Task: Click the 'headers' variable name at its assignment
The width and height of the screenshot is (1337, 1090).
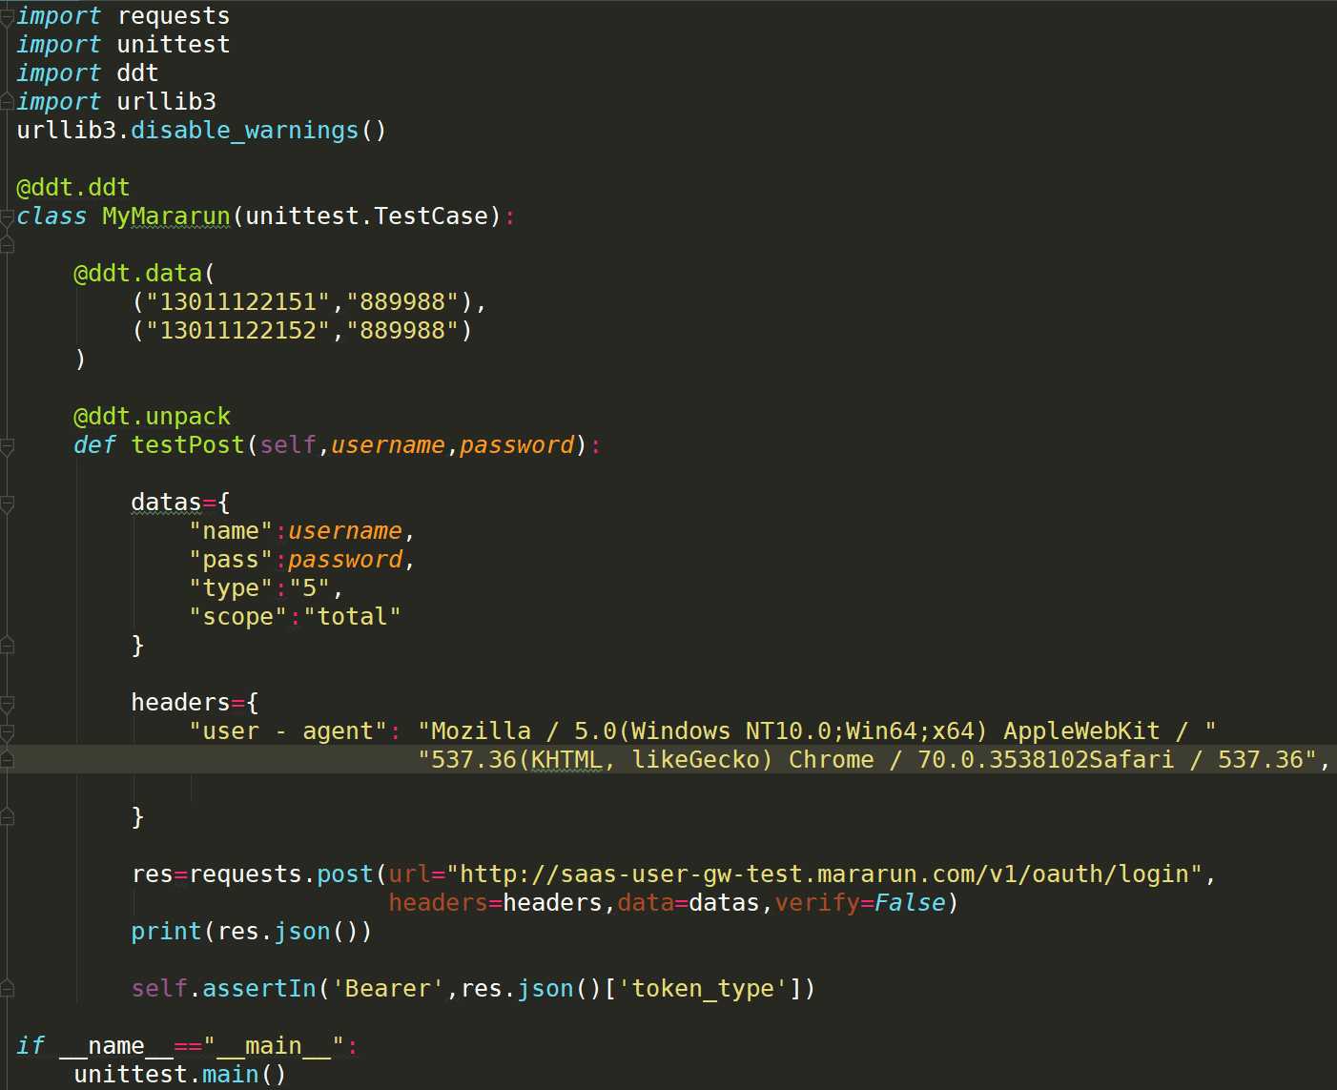Action: (181, 703)
